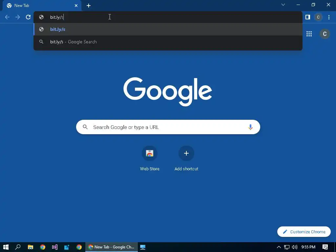Viewport: 336px width, 252px height.
Task: Open Google apps grid
Action: [309, 34]
